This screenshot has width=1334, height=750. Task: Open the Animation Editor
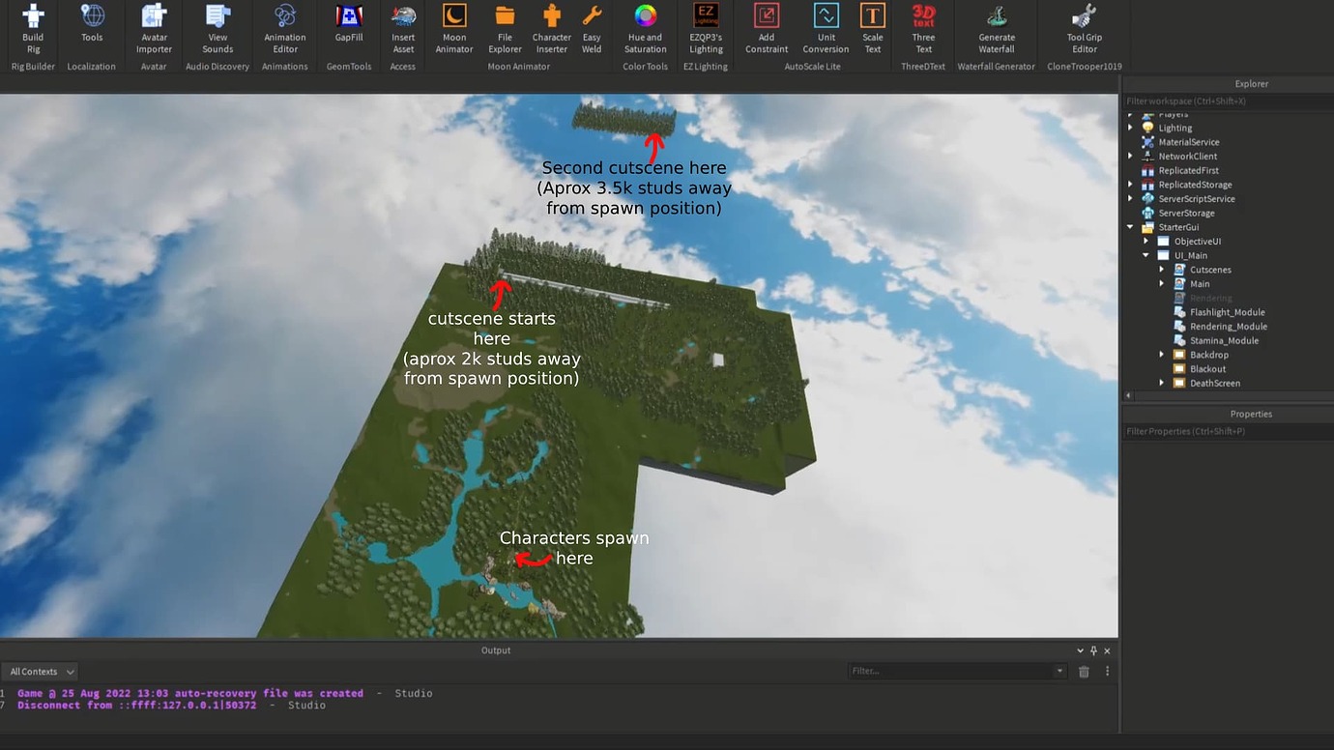[285, 29]
